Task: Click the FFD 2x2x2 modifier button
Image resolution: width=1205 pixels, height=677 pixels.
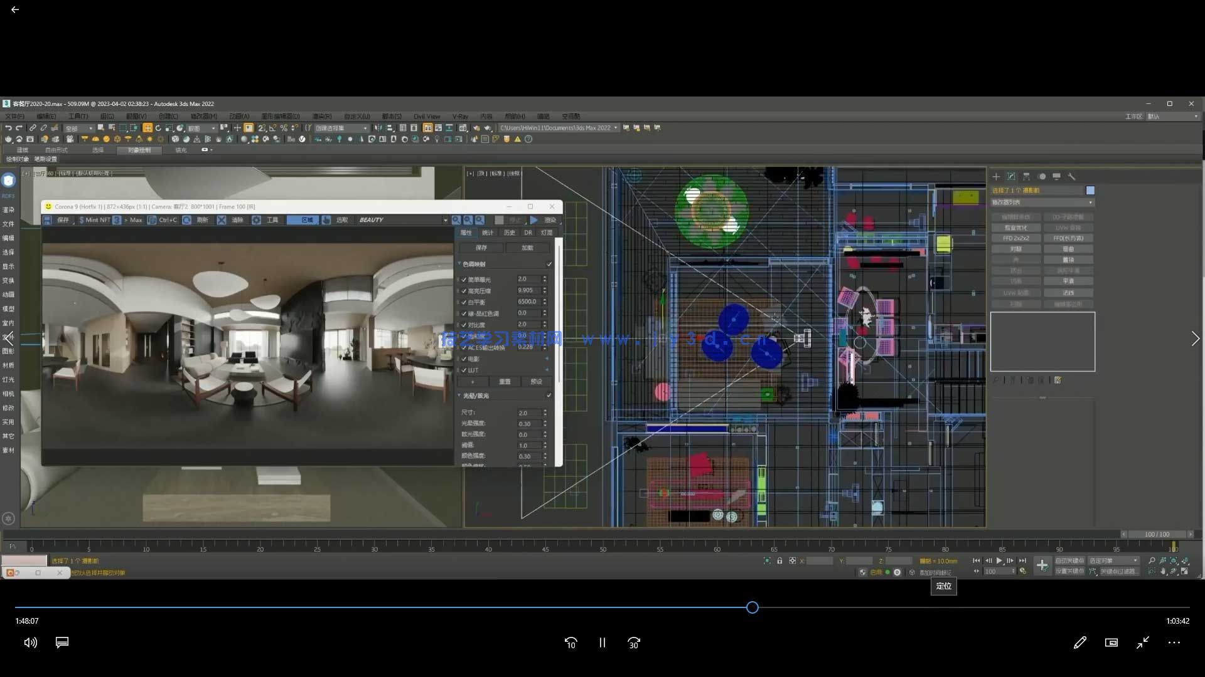Action: (x=1015, y=238)
